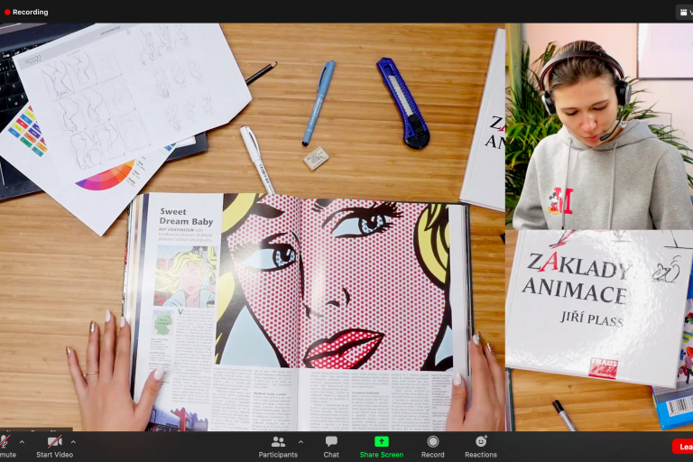Open the Chat bubble icon

(331, 441)
